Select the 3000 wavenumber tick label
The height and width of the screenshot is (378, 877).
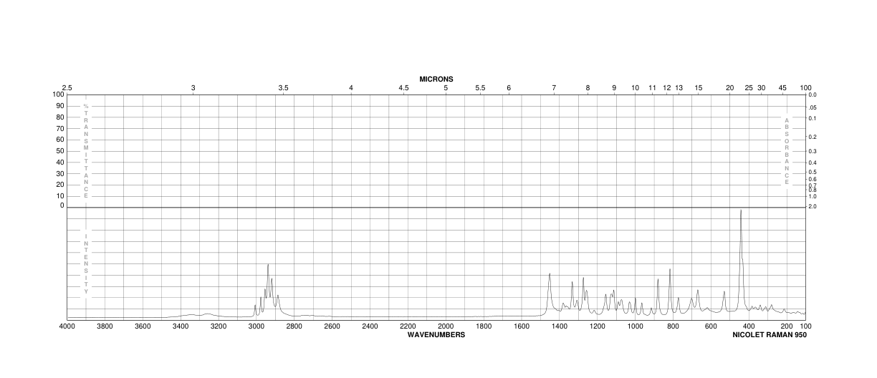[x=257, y=326]
